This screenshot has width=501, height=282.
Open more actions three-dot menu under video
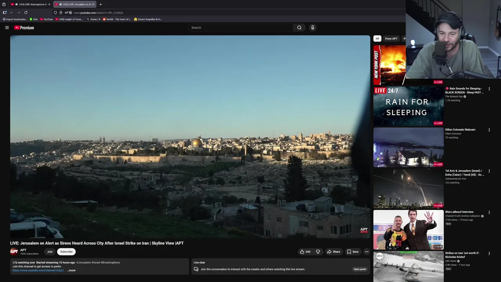pos(366,252)
